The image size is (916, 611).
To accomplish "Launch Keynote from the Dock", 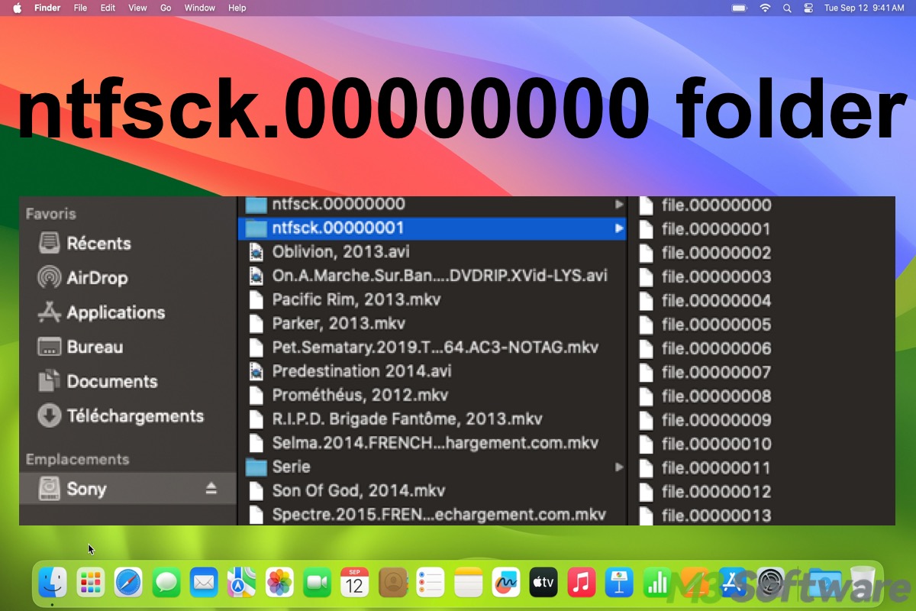I will [618, 582].
